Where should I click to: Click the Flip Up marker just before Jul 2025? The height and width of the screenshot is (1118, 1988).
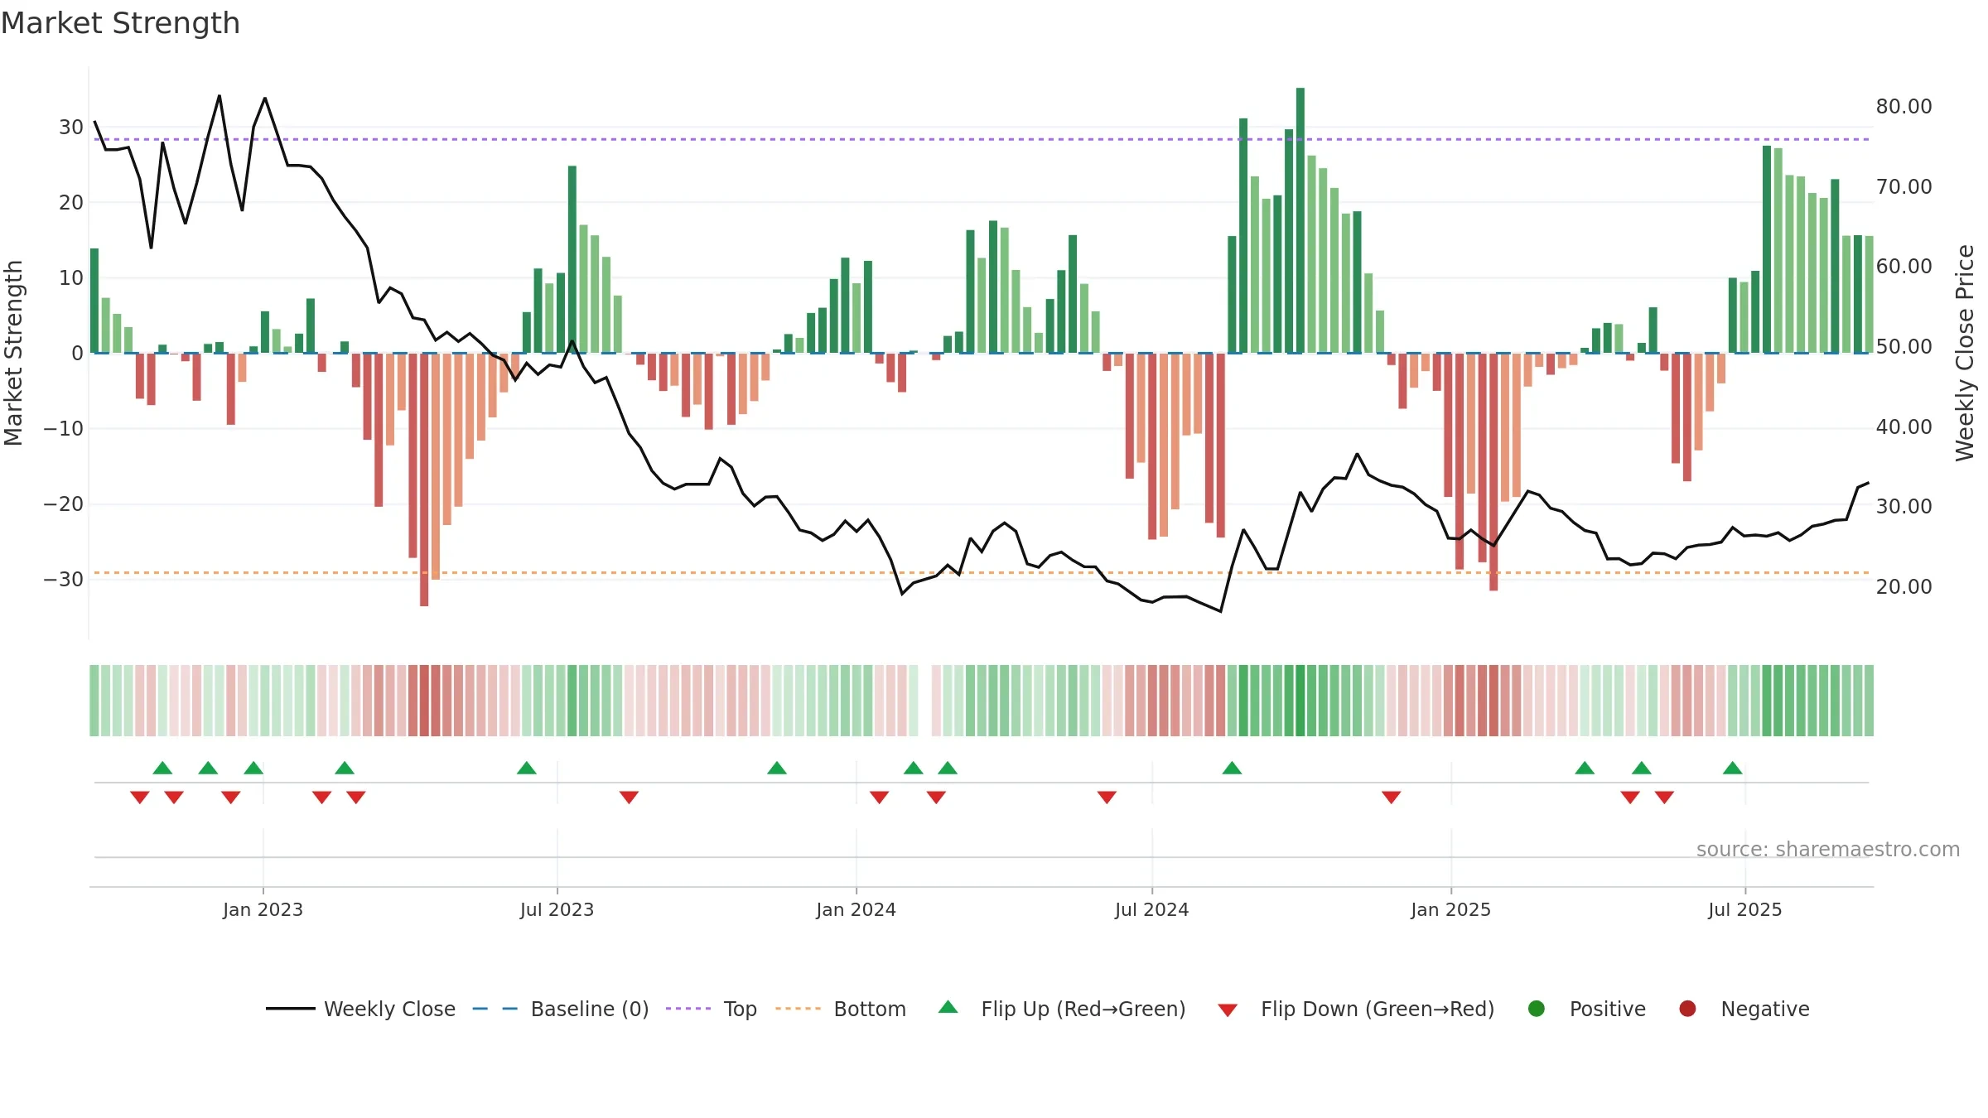[x=1733, y=768]
